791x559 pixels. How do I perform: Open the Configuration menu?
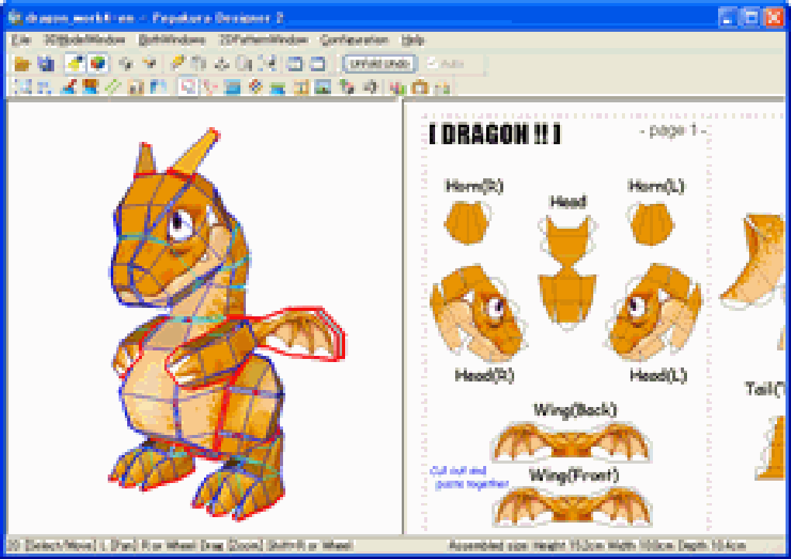[354, 40]
